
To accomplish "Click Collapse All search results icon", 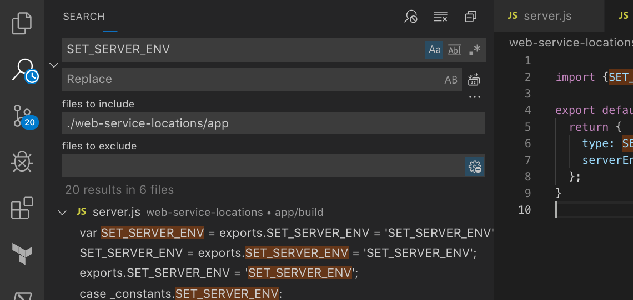I will coord(470,17).
